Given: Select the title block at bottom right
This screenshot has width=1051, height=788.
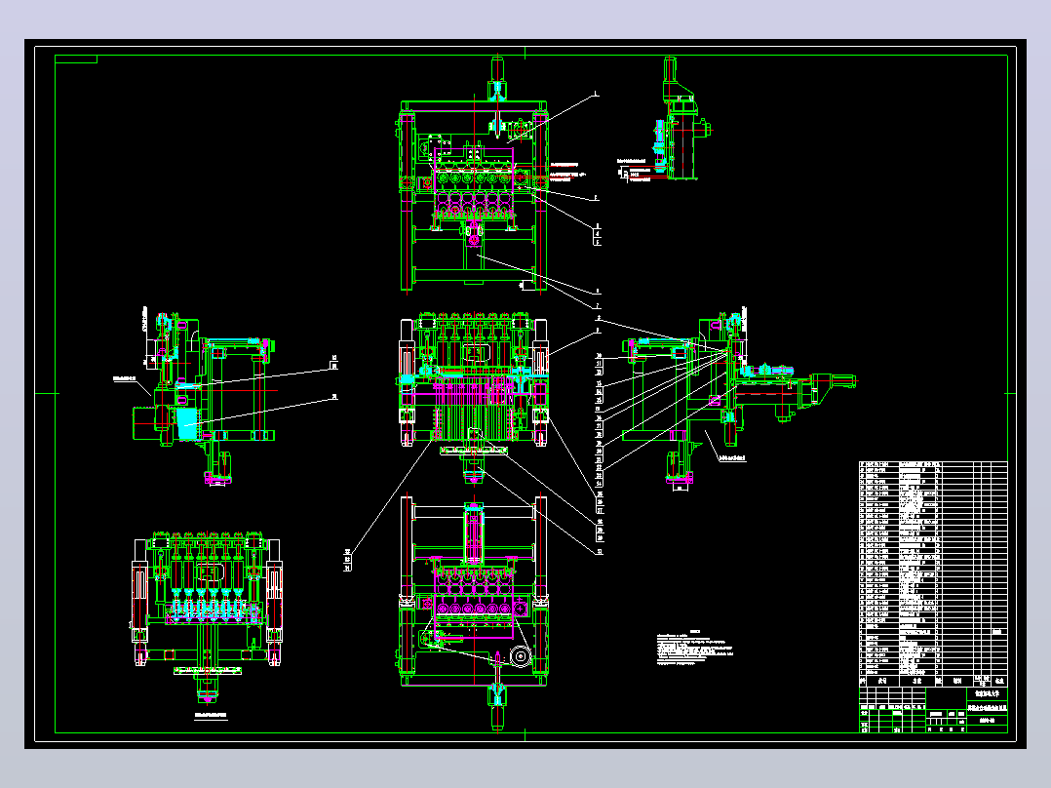Looking at the screenshot, I should pos(933,710).
